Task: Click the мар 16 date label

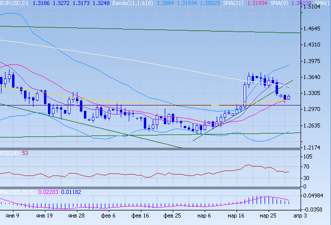Action: point(237,215)
